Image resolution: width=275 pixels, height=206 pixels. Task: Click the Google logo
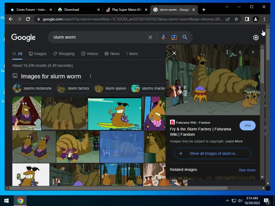[23, 38]
